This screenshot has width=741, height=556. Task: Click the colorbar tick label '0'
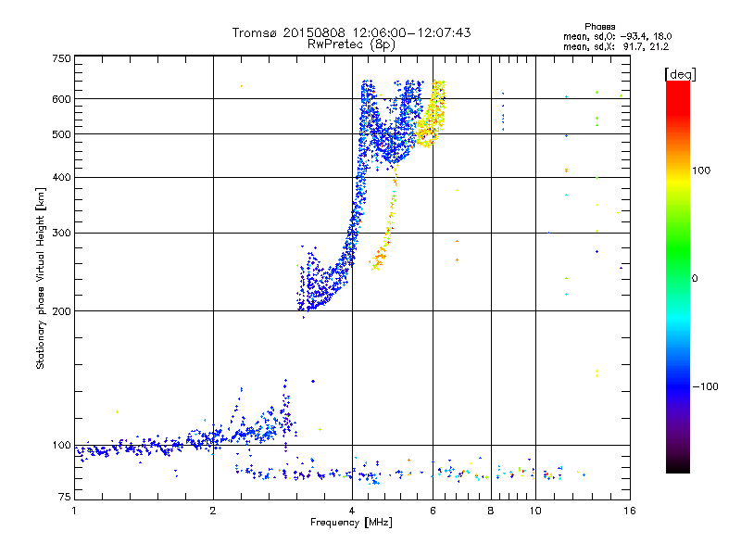pyautogui.click(x=695, y=278)
